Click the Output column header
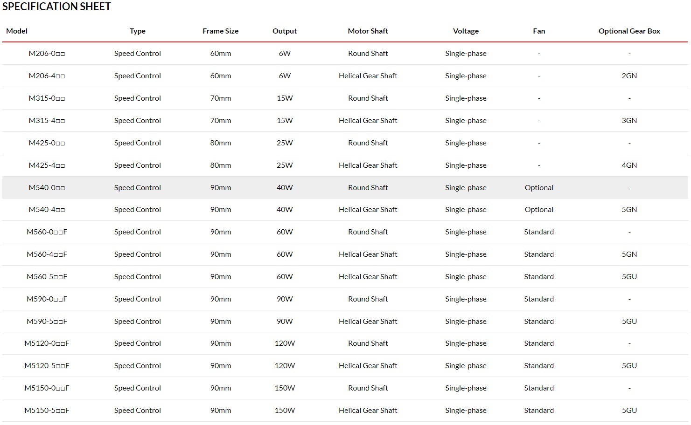 pos(285,31)
